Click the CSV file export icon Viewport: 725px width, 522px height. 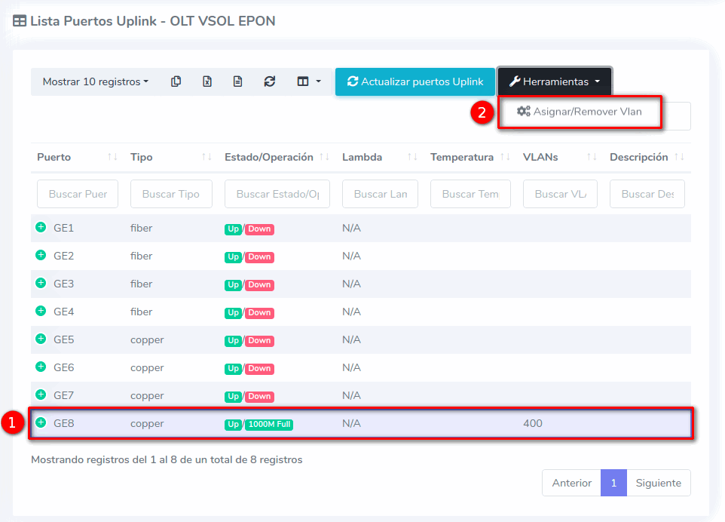(237, 81)
